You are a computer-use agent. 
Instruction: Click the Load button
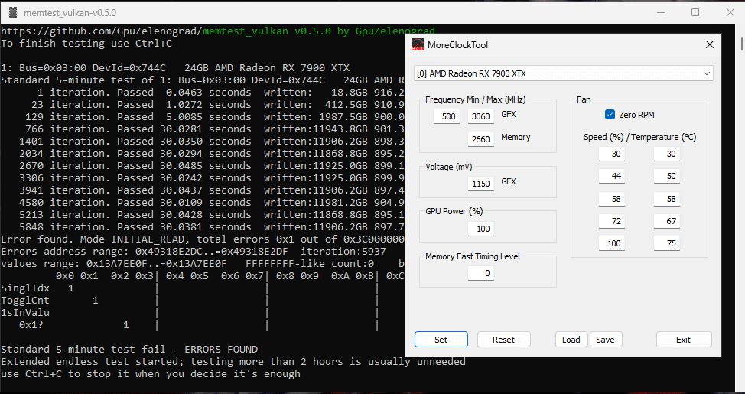pos(571,340)
